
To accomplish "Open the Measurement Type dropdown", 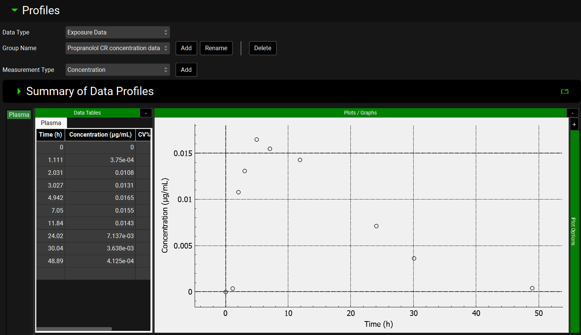I will (118, 70).
